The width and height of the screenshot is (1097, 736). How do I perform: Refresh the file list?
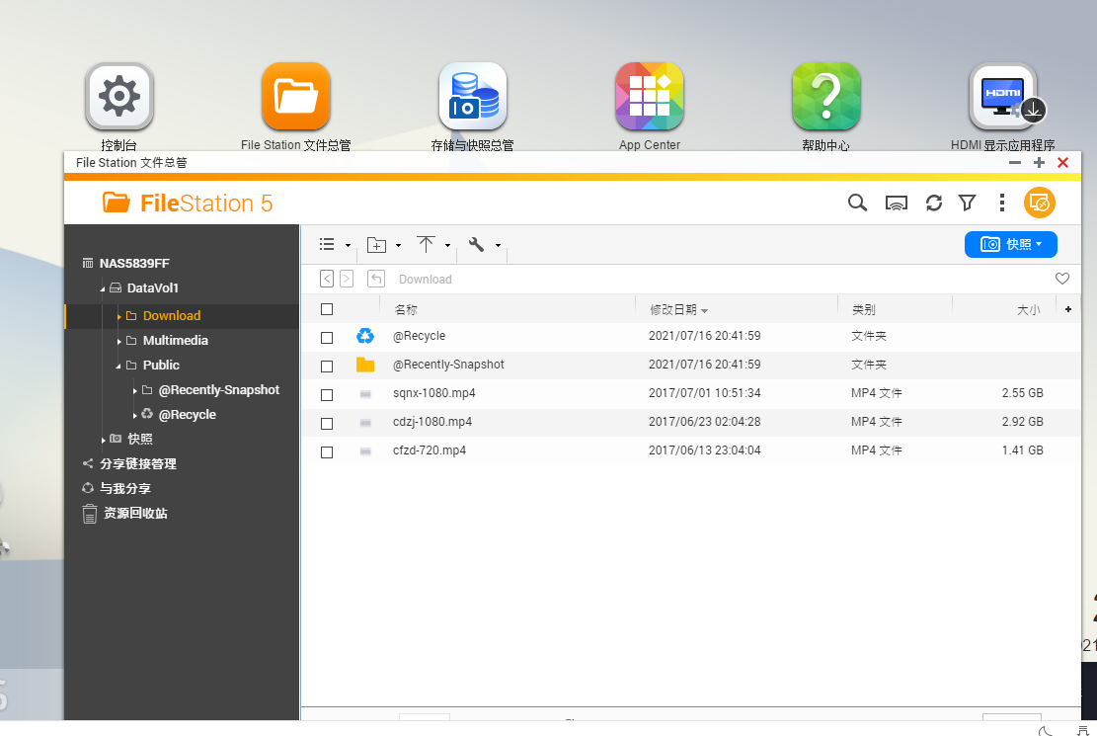point(934,204)
